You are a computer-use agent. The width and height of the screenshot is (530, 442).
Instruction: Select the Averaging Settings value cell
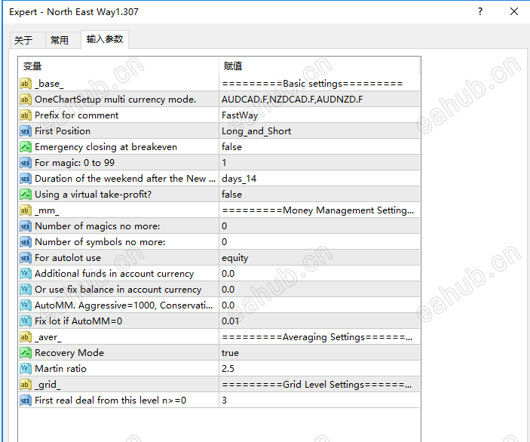tap(320, 337)
